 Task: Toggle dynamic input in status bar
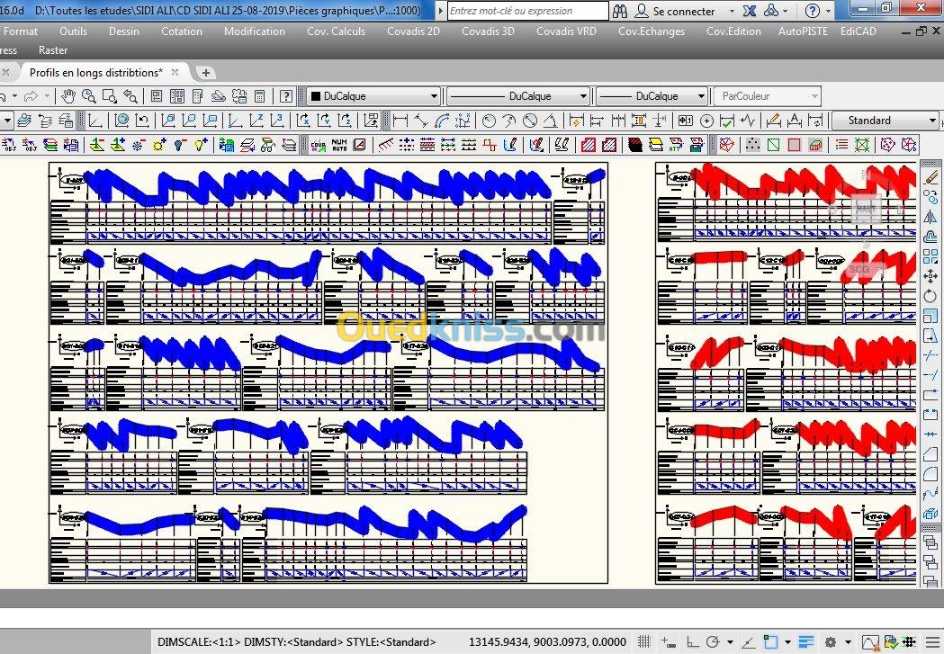point(669,642)
